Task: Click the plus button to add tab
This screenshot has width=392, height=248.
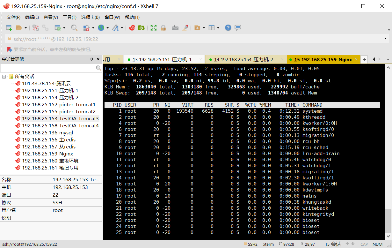Action: pos(364,59)
